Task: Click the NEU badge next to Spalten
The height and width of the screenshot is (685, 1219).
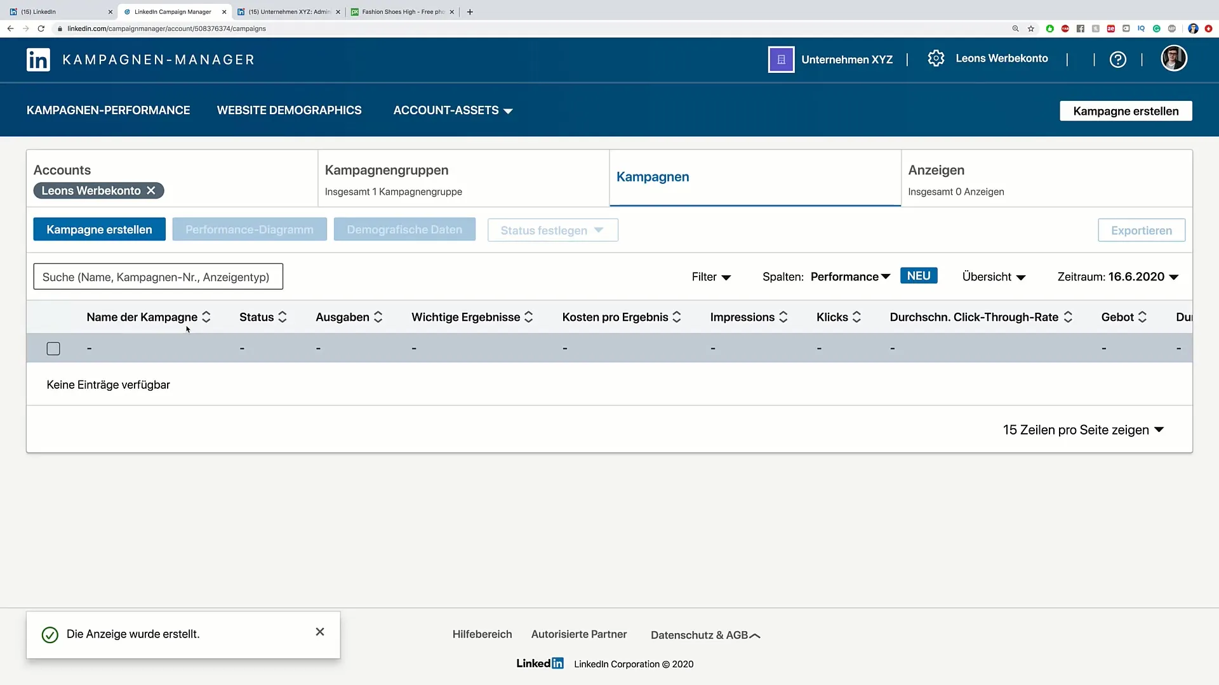Action: click(x=919, y=276)
